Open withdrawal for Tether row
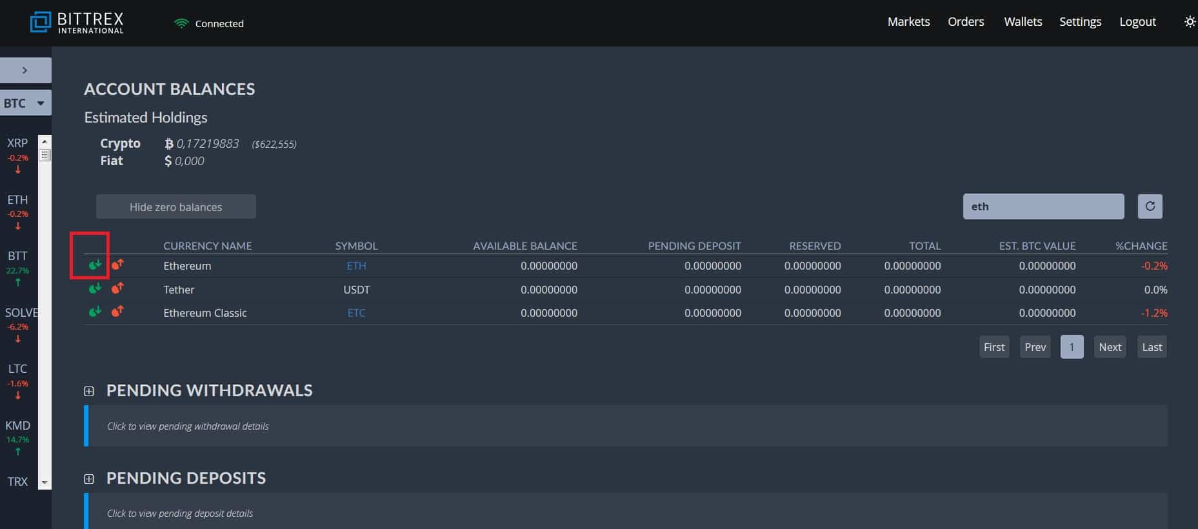Viewport: 1198px width, 529px height. tap(117, 288)
